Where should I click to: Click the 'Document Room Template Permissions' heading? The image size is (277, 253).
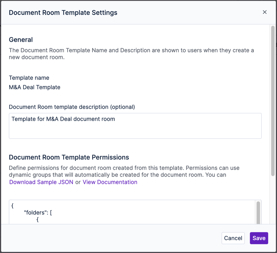point(69,157)
